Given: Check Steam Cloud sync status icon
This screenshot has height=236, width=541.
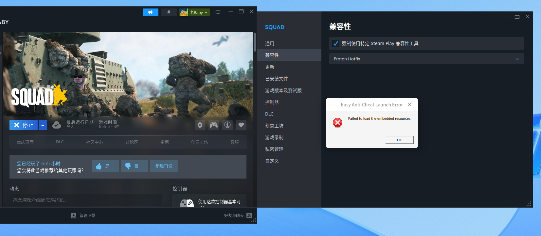Looking at the screenshot, I should tap(57, 125).
